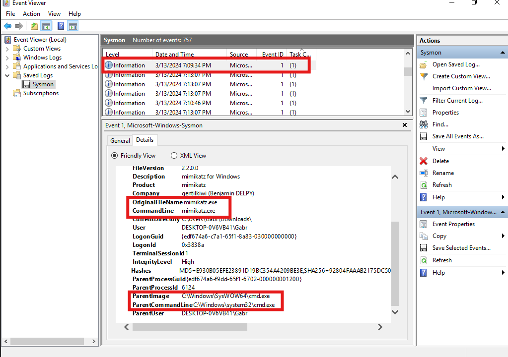The height and width of the screenshot is (357, 508).
Task: Close the Event 1 preview pane
Action: [x=405, y=125]
